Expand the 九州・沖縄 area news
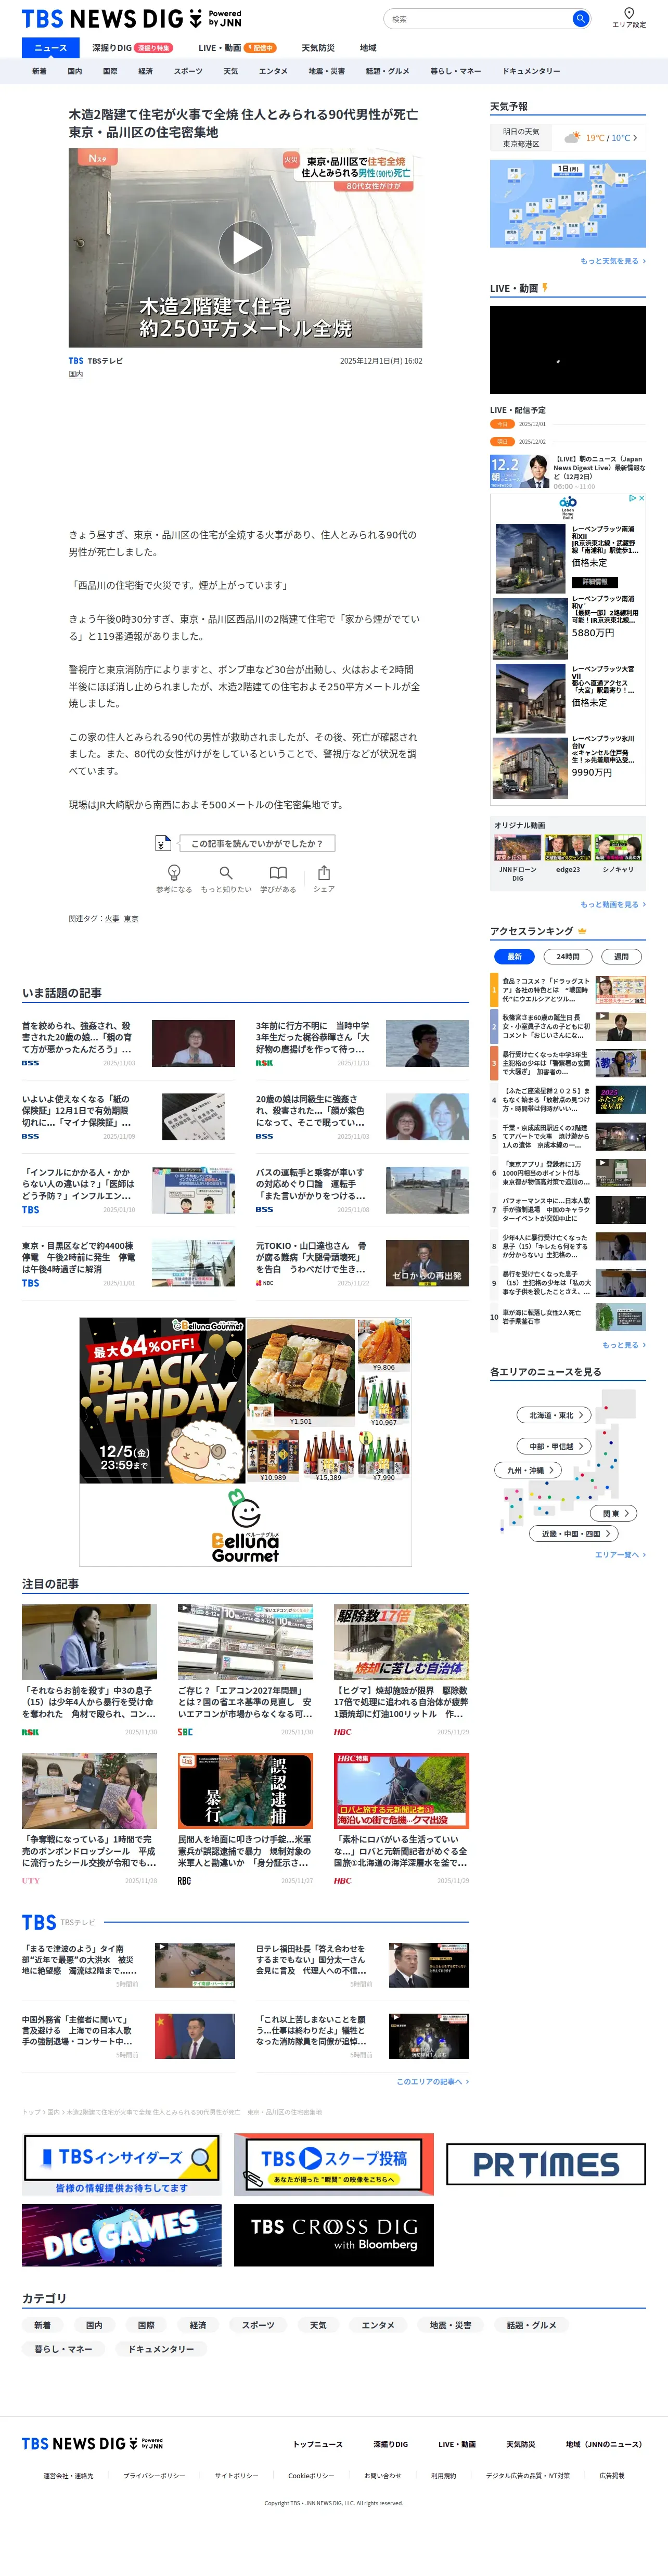 point(528,1470)
